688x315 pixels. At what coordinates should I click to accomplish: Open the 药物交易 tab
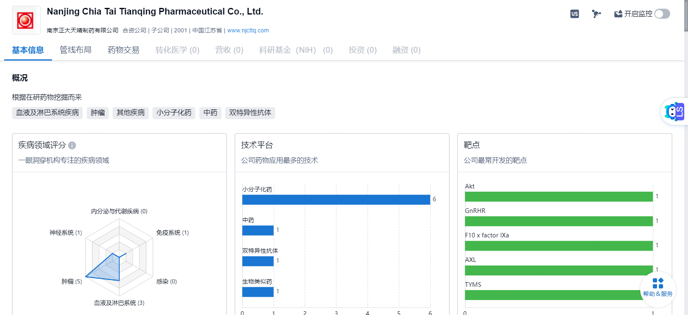click(123, 50)
